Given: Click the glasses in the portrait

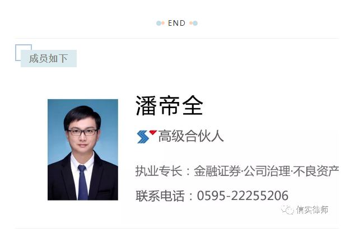Looking at the screenshot, I should [x=83, y=132].
